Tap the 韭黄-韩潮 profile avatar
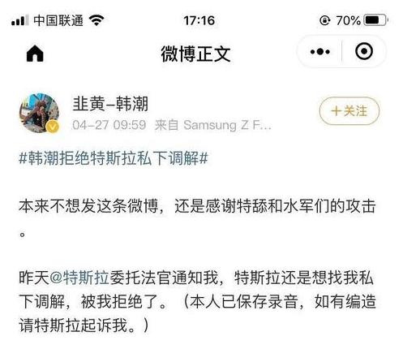Image resolution: width=403 pixels, height=349 pixels. click(x=40, y=114)
